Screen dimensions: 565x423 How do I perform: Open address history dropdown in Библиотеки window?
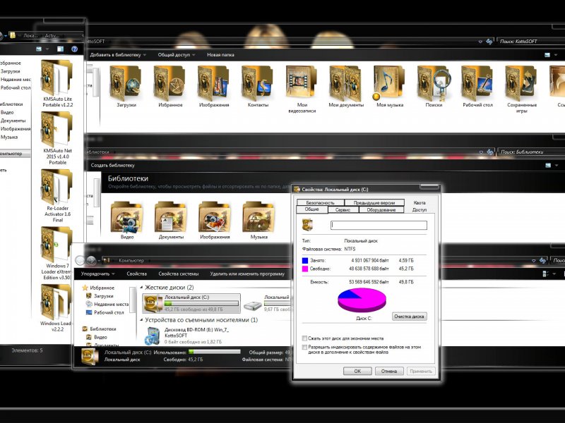click(x=481, y=152)
